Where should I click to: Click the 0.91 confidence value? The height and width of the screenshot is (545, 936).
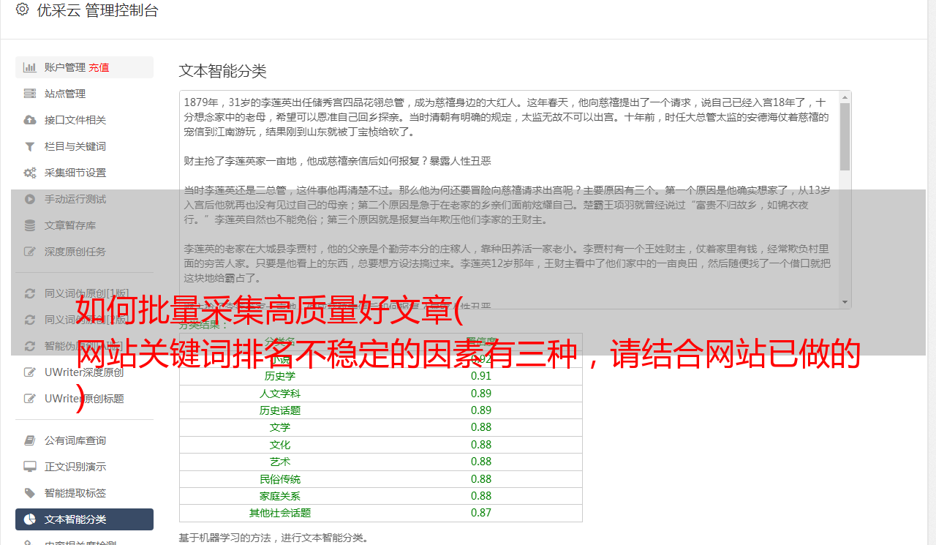481,376
